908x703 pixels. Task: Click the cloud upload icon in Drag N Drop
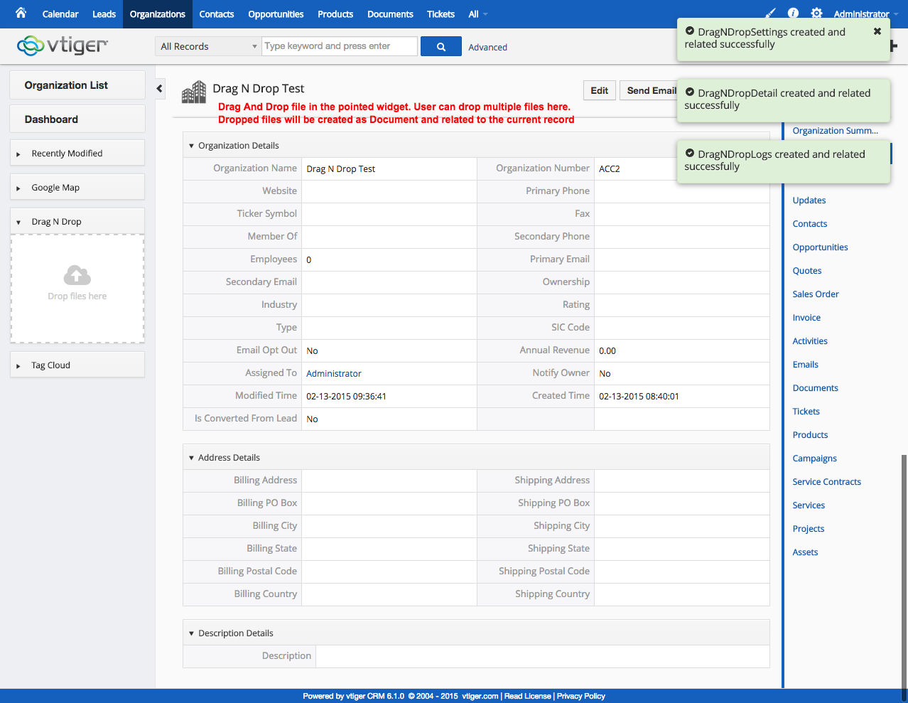tap(77, 274)
